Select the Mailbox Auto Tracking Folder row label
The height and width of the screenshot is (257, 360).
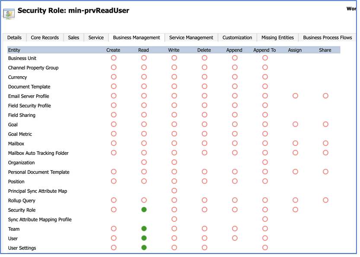coord(38,153)
